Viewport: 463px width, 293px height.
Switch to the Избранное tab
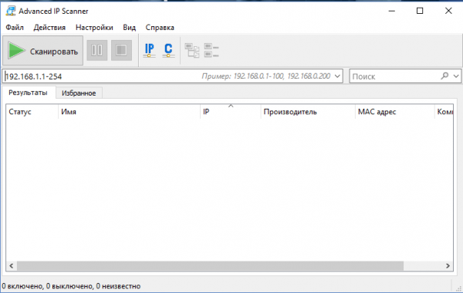pos(79,93)
